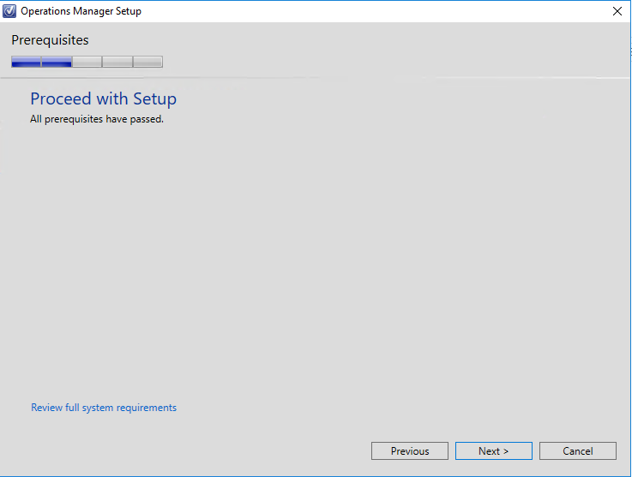Click the 'Operations Manager Setup' window title text
Viewport: 632px width, 477px height.
coord(81,11)
